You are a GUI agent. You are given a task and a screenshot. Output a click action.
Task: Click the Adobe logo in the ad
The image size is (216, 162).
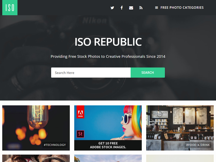tap(80, 112)
